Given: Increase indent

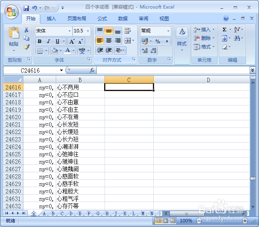Looking at the screenshot, I should [109, 50].
